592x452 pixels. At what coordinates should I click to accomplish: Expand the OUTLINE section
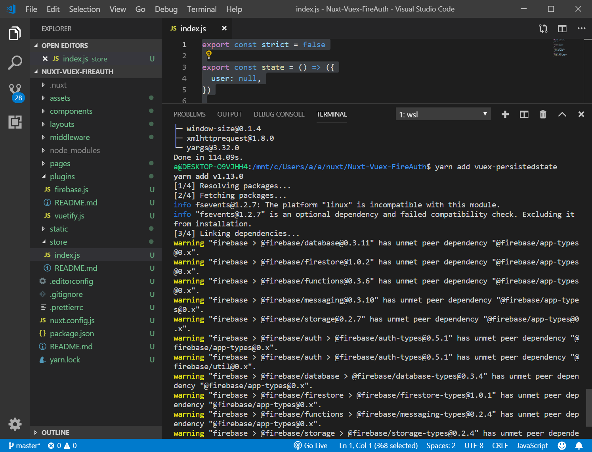click(x=55, y=433)
